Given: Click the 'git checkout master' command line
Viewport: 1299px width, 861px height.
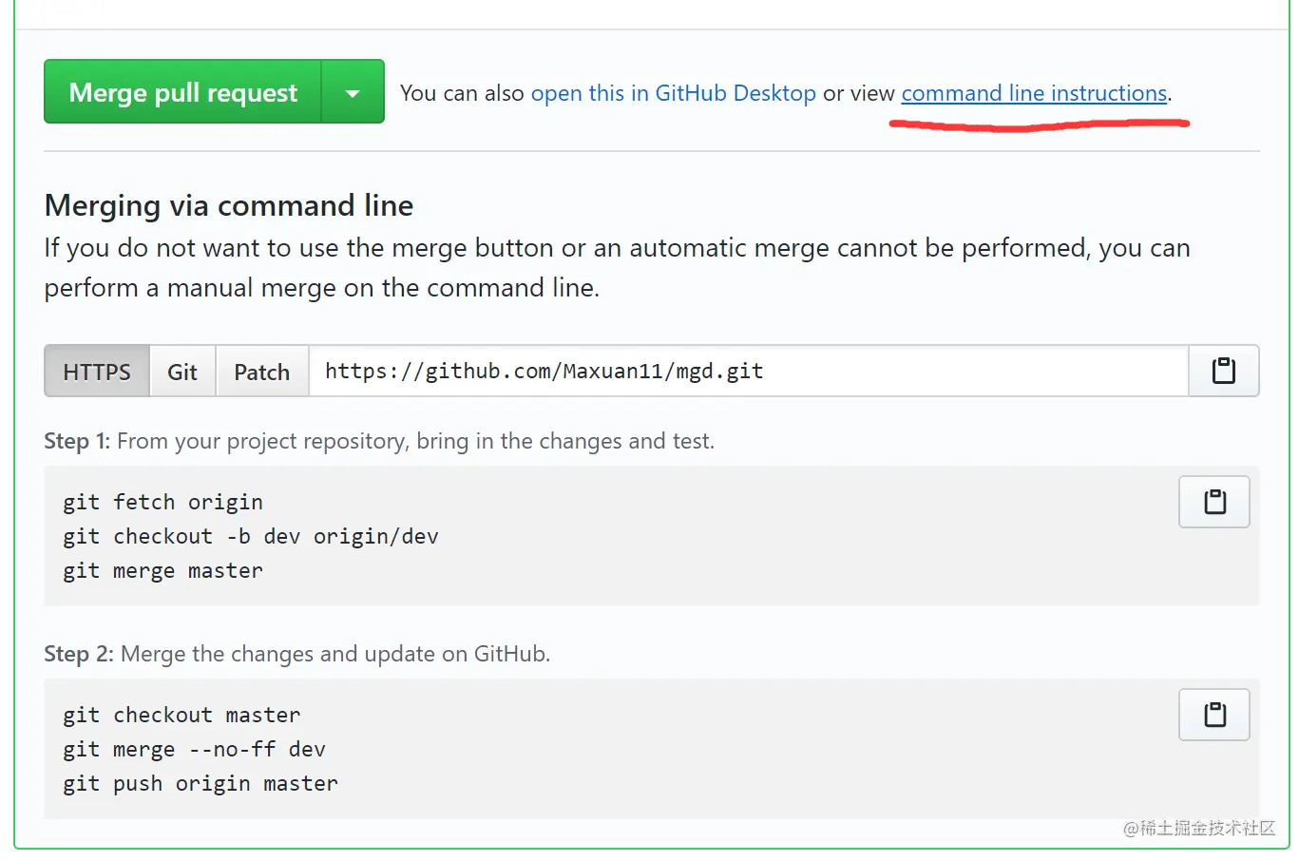Looking at the screenshot, I should (181, 715).
